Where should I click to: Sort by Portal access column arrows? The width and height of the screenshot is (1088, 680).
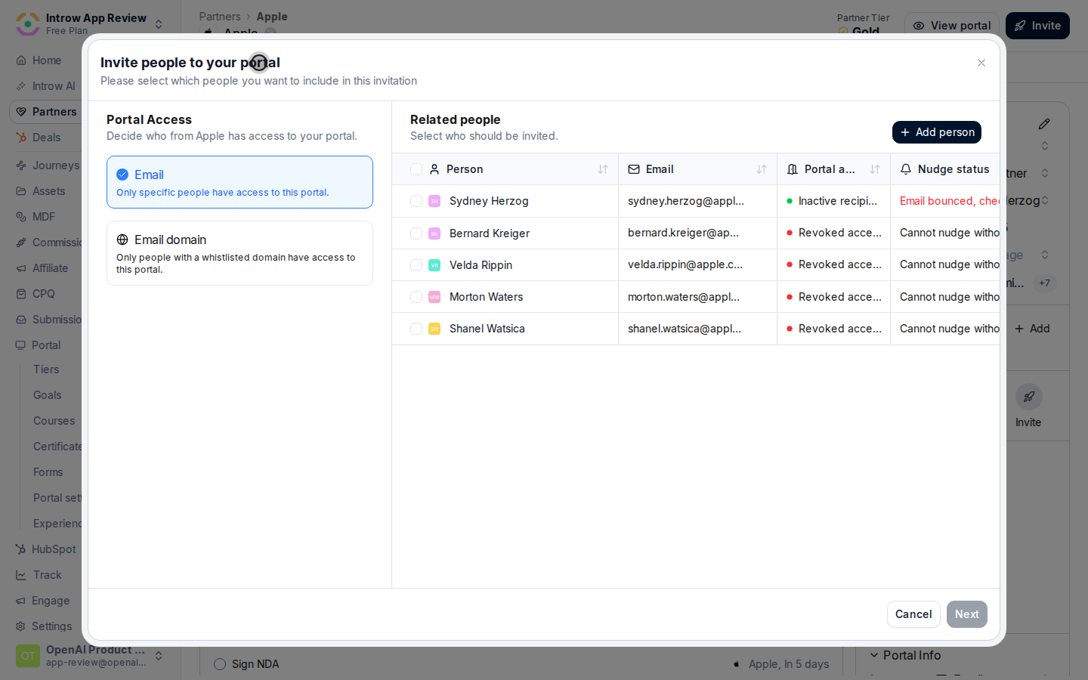coord(875,169)
